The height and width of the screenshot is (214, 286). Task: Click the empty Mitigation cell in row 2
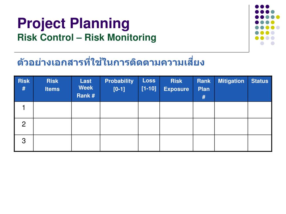pyautogui.click(x=231, y=127)
